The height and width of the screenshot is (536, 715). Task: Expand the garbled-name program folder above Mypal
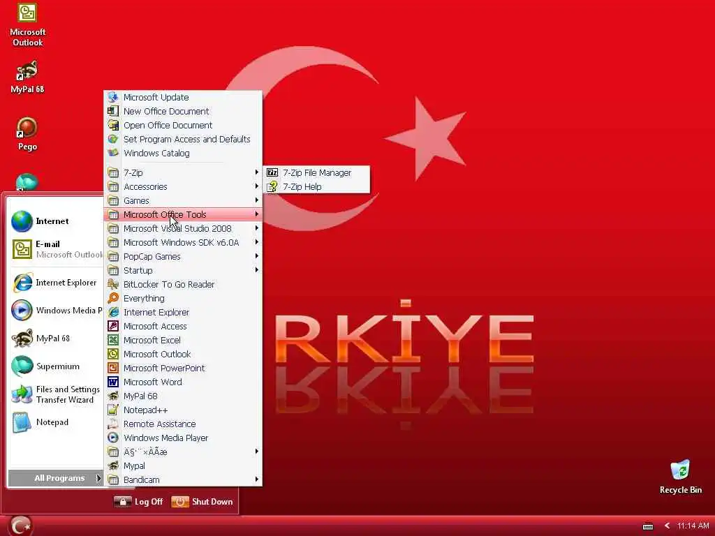click(183, 452)
